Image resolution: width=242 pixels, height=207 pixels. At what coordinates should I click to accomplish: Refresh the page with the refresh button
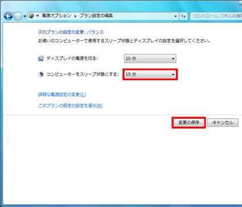(x=183, y=16)
